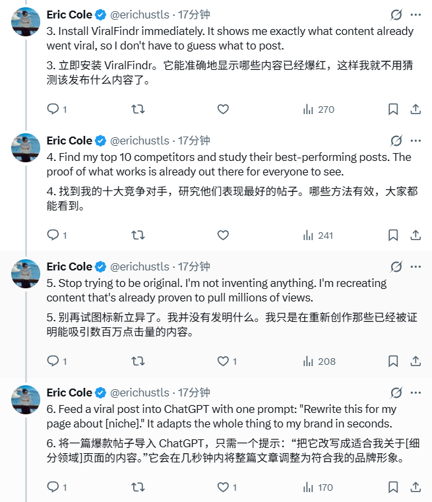This screenshot has width=432, height=502.
Task: Open Grok explain icon on tweet 5
Action: [396, 267]
